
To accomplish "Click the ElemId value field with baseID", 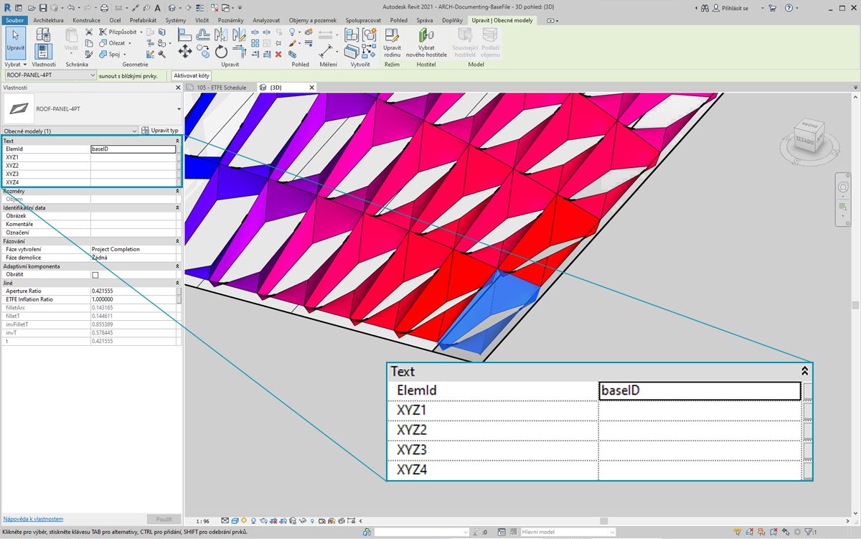I will pyautogui.click(x=133, y=149).
